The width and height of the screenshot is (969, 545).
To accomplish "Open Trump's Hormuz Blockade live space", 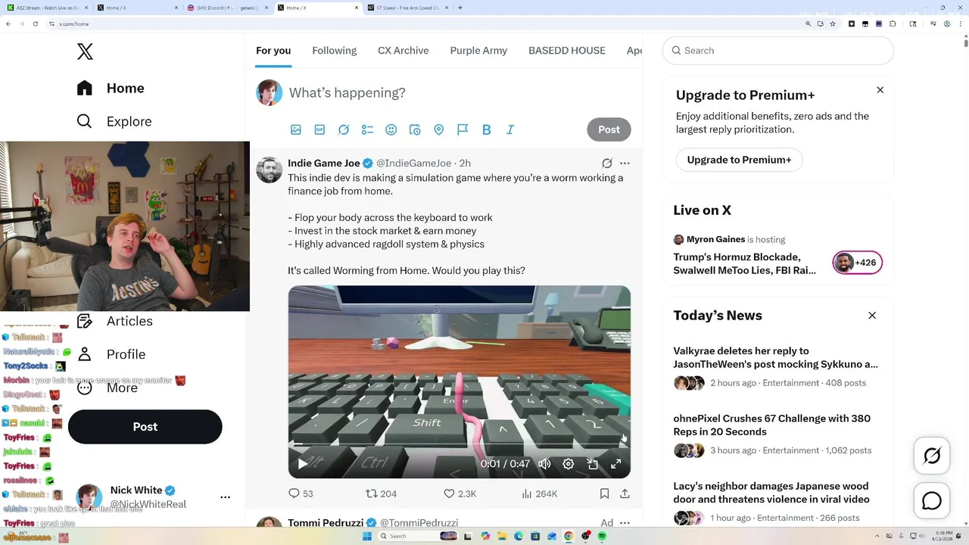I will pyautogui.click(x=745, y=263).
